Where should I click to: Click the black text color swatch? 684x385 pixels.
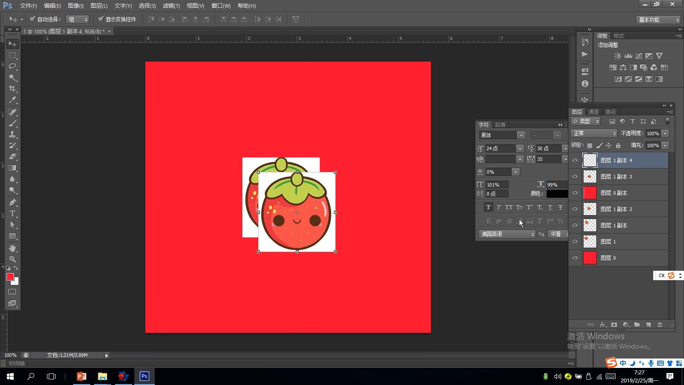pyautogui.click(x=557, y=194)
